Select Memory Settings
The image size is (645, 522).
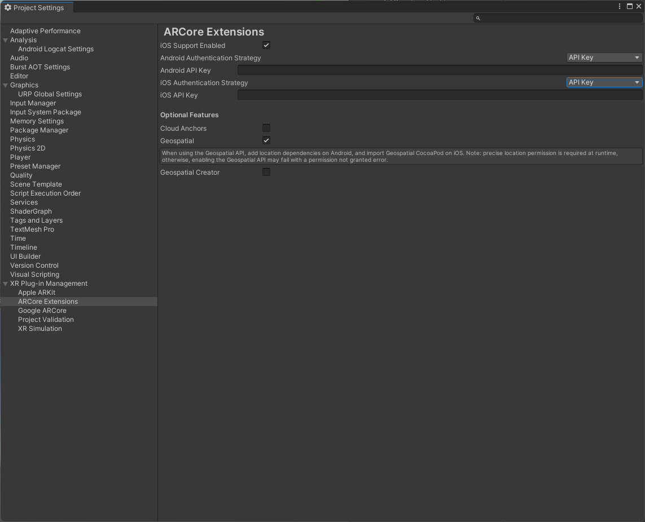coord(37,121)
